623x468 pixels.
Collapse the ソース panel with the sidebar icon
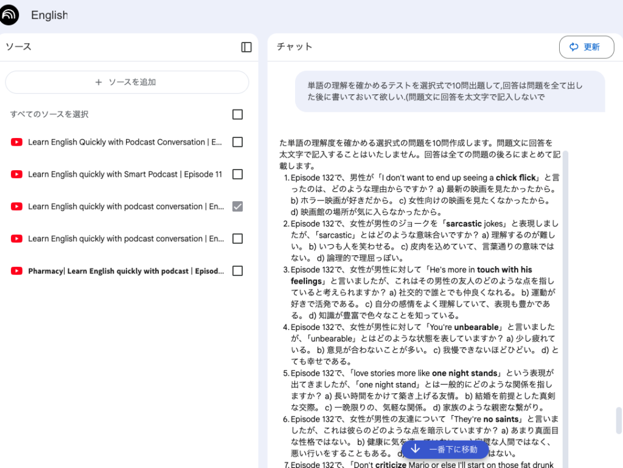[246, 47]
